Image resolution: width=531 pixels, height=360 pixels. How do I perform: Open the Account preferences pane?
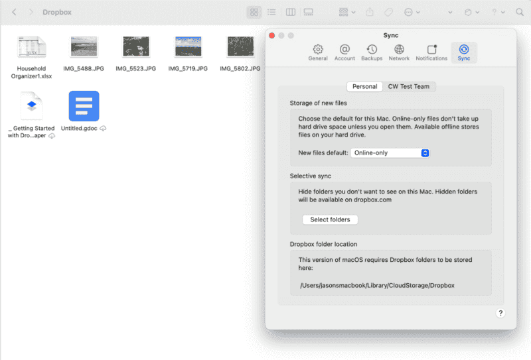(x=344, y=52)
